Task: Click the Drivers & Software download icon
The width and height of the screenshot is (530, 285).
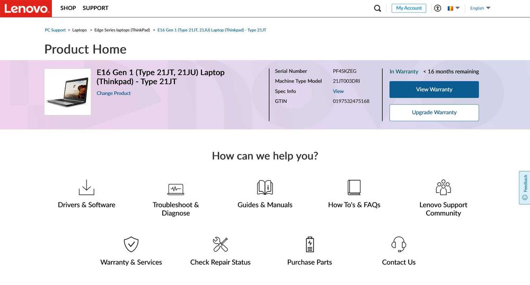Action: [86, 188]
